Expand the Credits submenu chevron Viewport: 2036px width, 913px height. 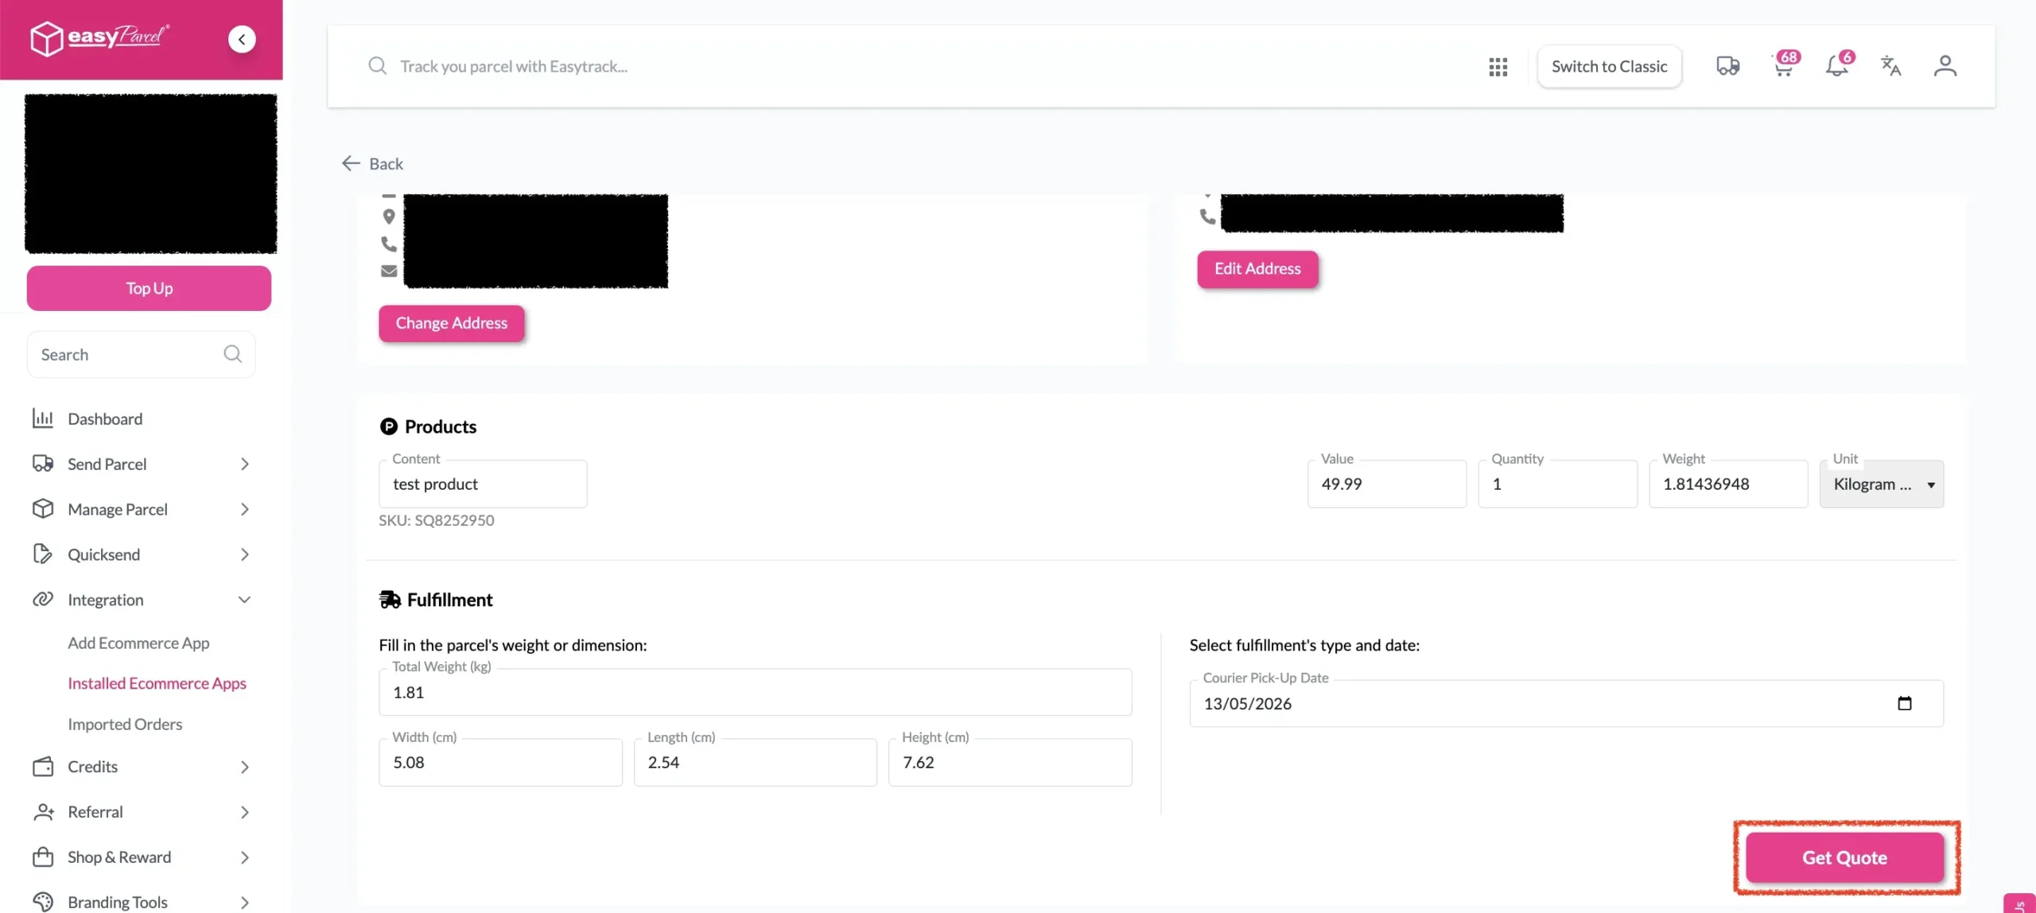[x=245, y=767]
